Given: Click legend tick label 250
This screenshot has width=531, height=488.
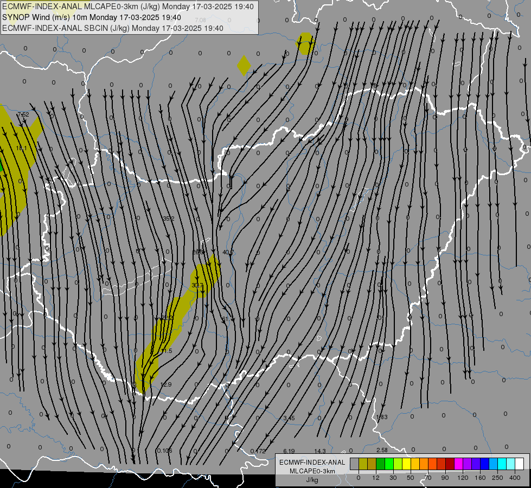Looking at the screenshot, I should (x=497, y=478).
